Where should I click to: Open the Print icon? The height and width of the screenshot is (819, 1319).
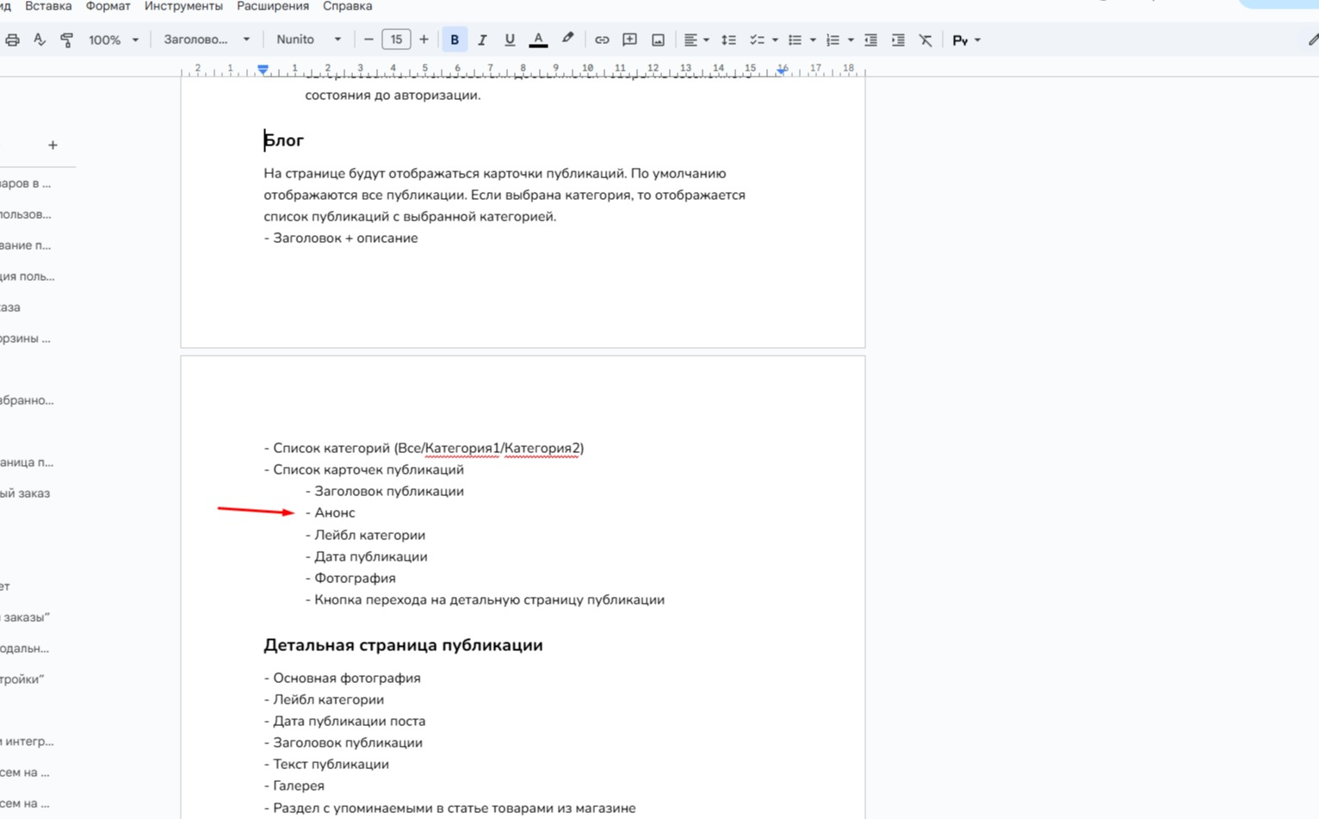12,40
